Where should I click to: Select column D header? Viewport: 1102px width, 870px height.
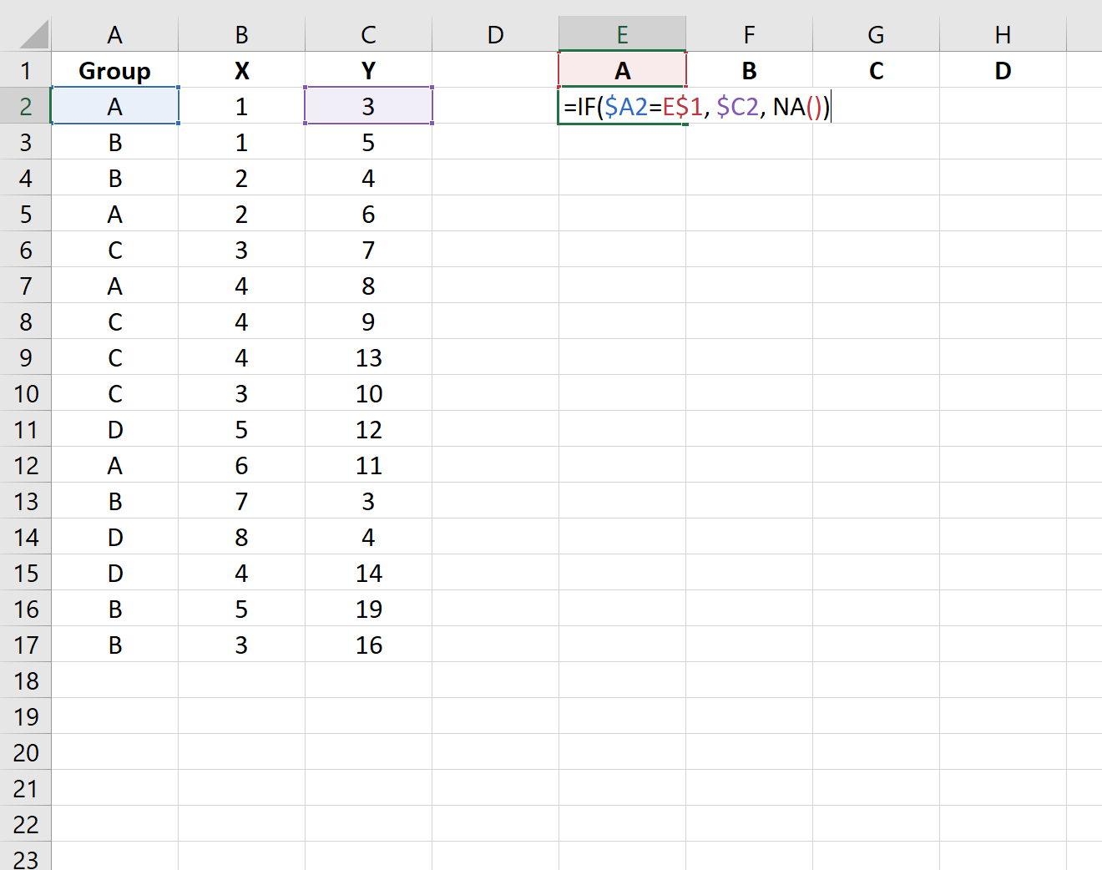tap(495, 34)
